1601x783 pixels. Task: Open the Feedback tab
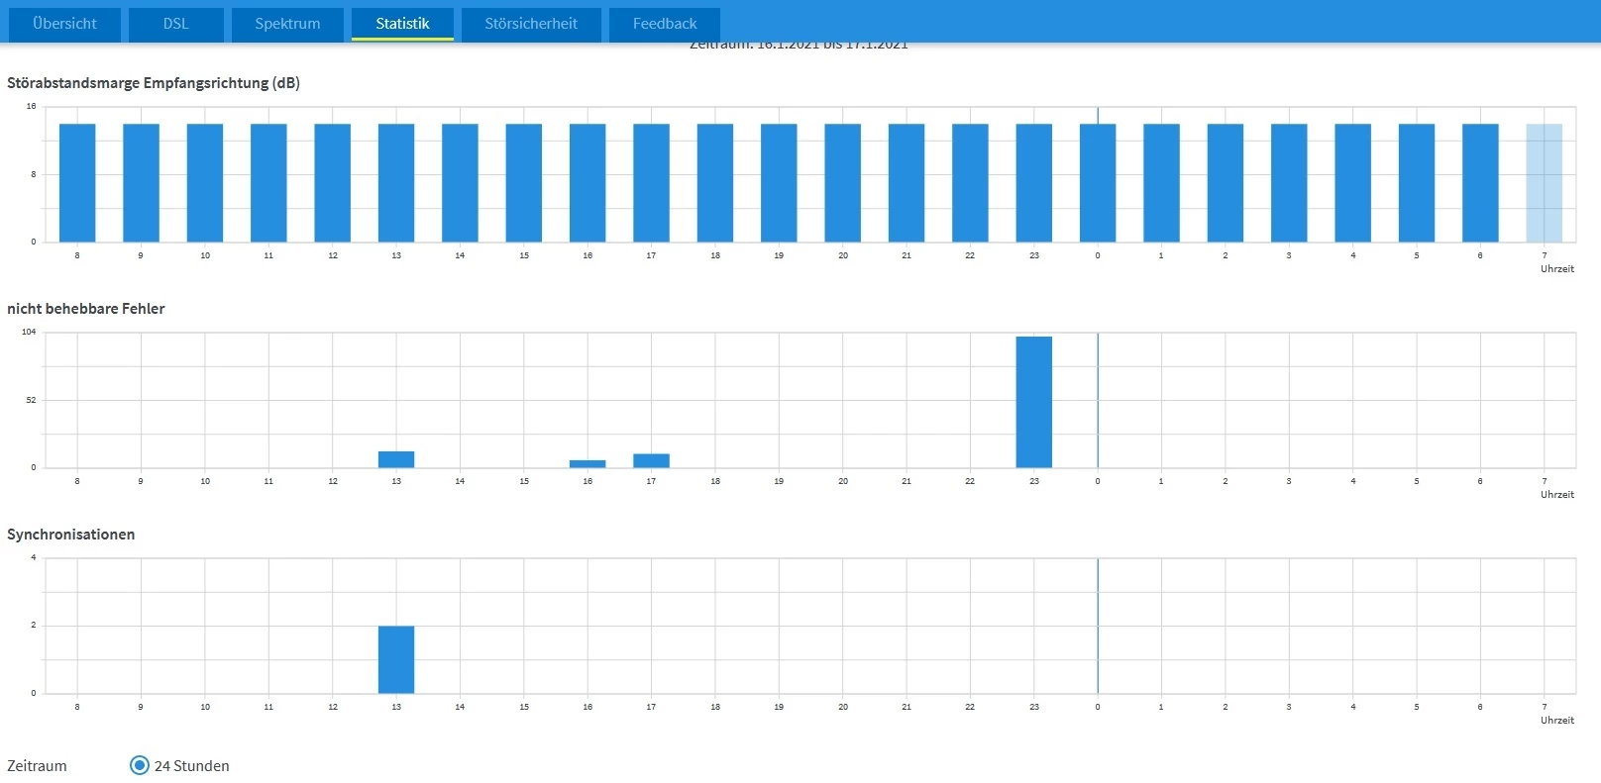tap(665, 24)
